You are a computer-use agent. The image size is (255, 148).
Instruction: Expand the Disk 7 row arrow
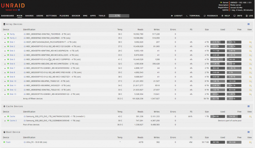click(5, 68)
